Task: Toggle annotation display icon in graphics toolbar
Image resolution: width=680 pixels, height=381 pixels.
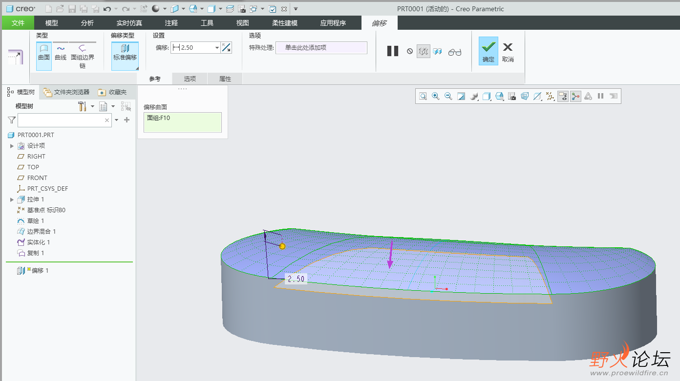Action: 563,96
